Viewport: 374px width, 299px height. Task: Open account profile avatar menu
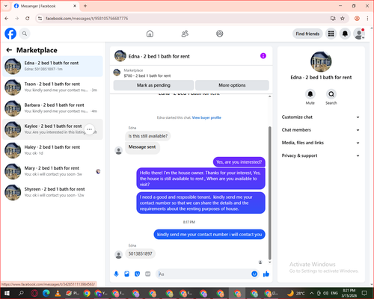tap(359, 34)
